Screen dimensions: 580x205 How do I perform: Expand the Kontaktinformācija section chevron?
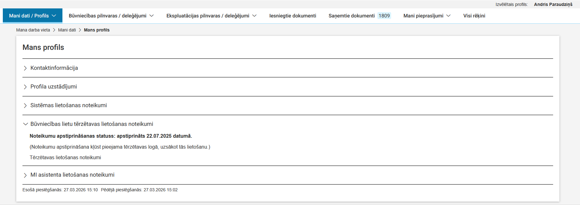click(x=25, y=68)
